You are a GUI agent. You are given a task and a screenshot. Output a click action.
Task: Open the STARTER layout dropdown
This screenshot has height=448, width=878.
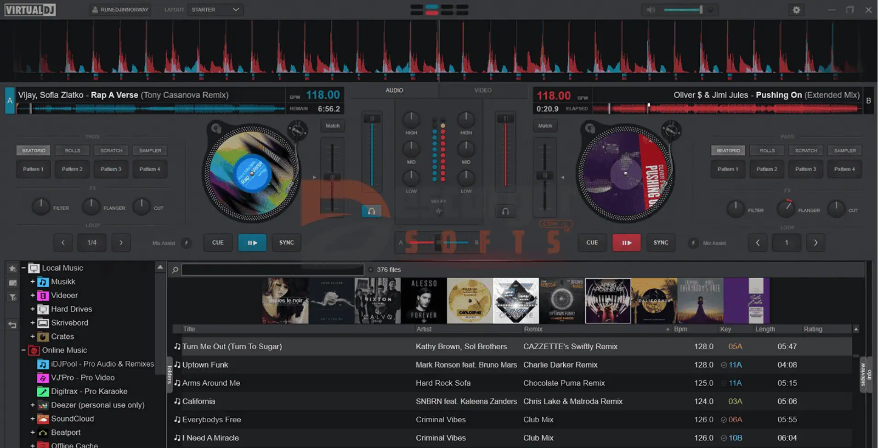pyautogui.click(x=215, y=10)
